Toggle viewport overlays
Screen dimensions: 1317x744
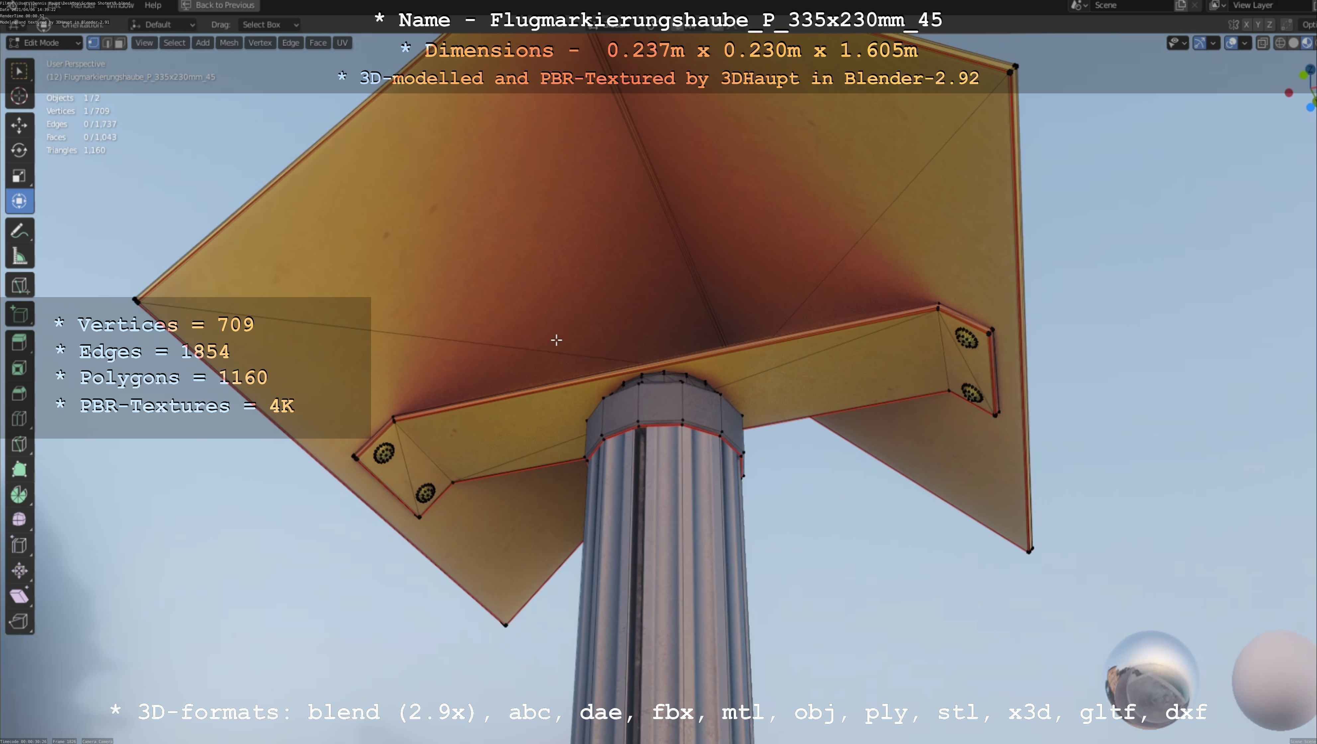tap(1231, 43)
